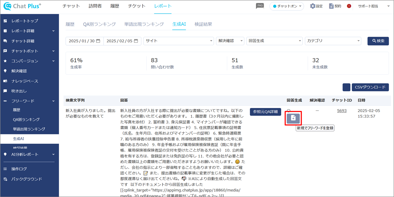Click the フリーワード sidebar icon
This screenshot has width=394, height=197.
tap(5, 101)
